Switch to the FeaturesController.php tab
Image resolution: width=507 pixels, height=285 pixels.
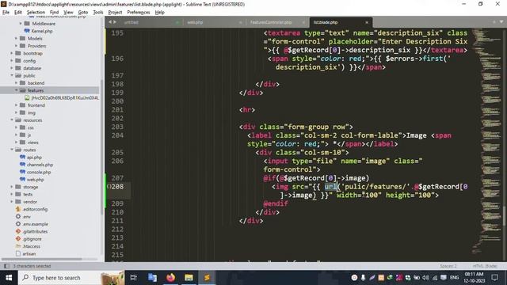[x=271, y=22]
